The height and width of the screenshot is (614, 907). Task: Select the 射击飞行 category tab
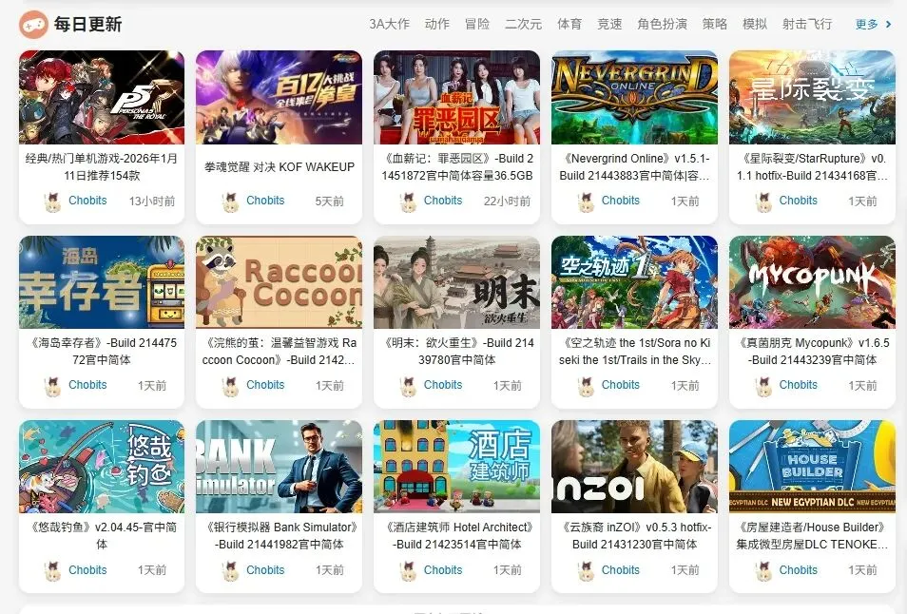[807, 25]
